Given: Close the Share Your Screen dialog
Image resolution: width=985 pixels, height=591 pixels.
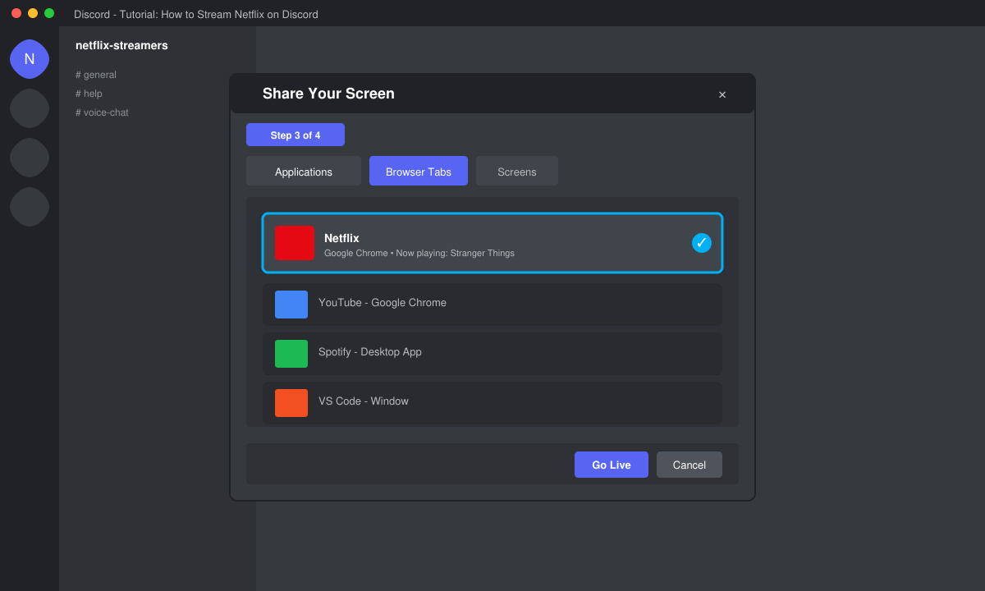Looking at the screenshot, I should 722,94.
